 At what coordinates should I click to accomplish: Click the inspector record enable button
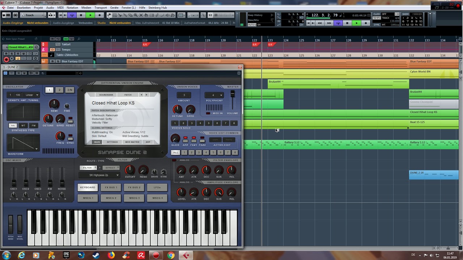tap(6, 60)
